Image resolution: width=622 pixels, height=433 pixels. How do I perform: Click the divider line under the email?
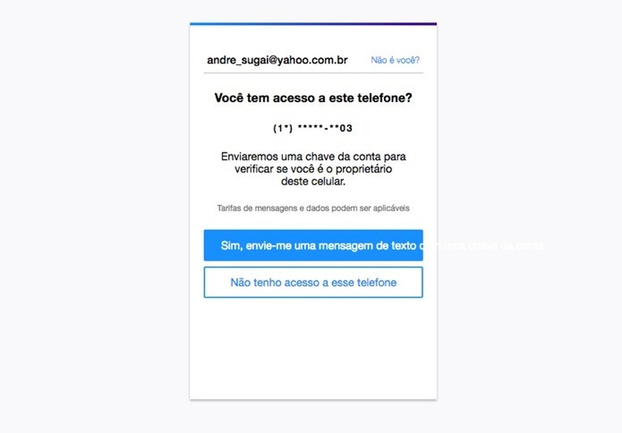[x=314, y=73]
